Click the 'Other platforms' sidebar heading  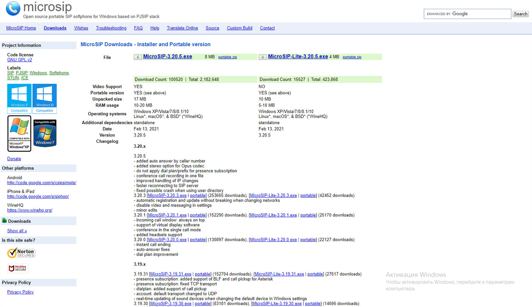[18, 168]
